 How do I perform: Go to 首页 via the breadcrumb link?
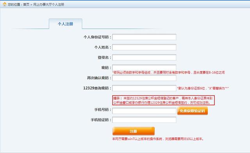pyautogui.click(x=26, y=4)
